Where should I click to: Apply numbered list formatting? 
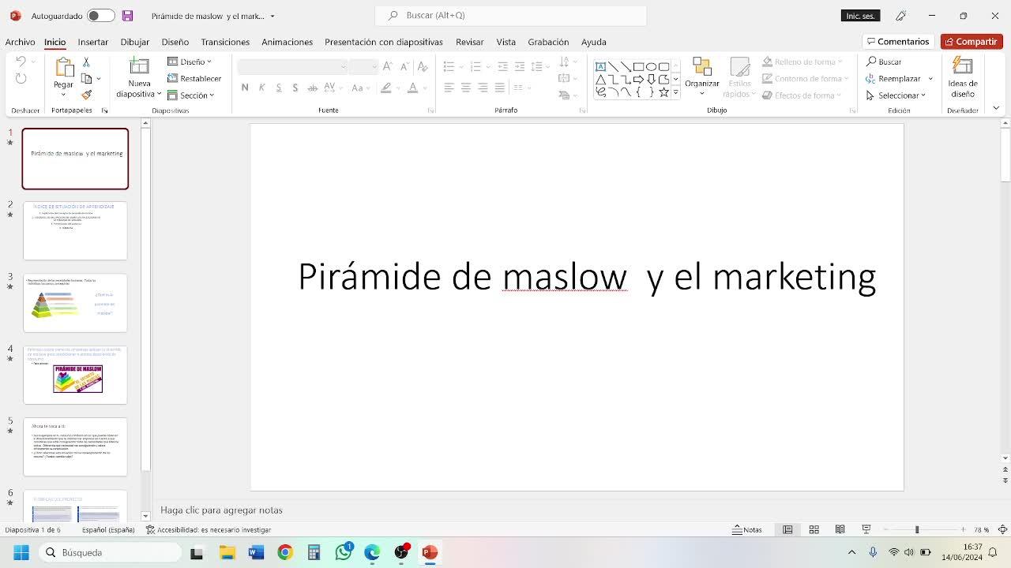click(x=475, y=66)
